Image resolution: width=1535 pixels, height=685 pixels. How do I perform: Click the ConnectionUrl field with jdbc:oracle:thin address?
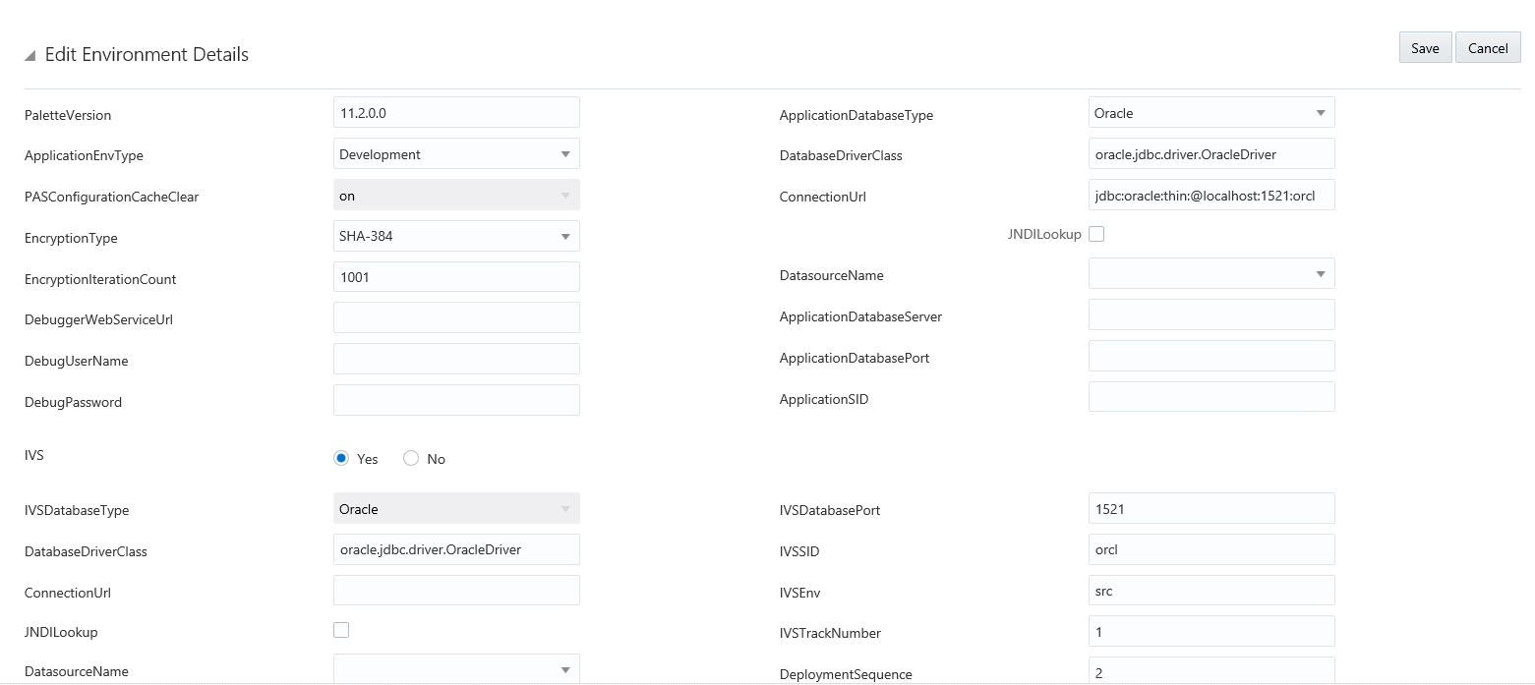point(1211,195)
